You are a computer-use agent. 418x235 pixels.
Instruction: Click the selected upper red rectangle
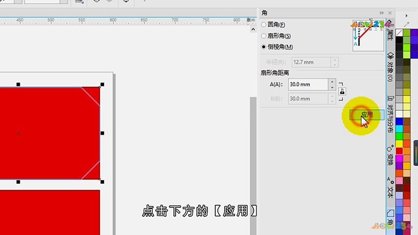click(50, 133)
